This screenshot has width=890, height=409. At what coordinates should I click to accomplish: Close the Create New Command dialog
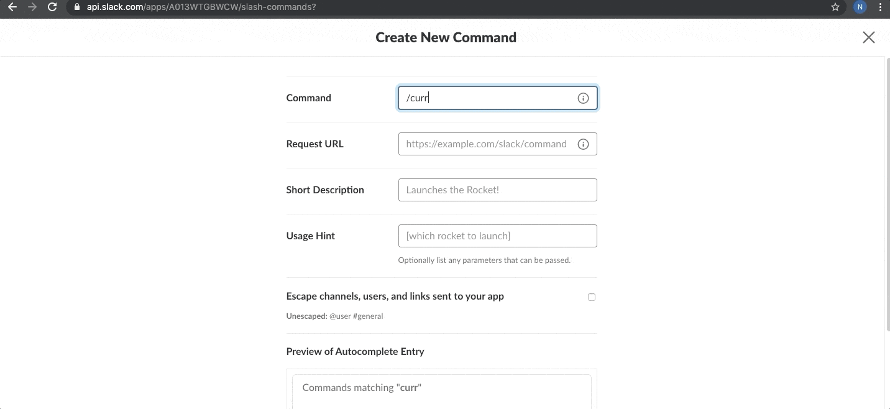tap(868, 37)
